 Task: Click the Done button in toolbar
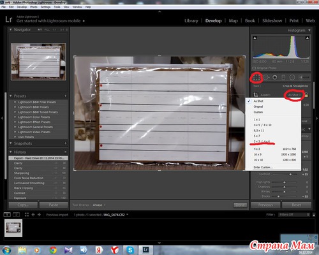click(x=240, y=205)
